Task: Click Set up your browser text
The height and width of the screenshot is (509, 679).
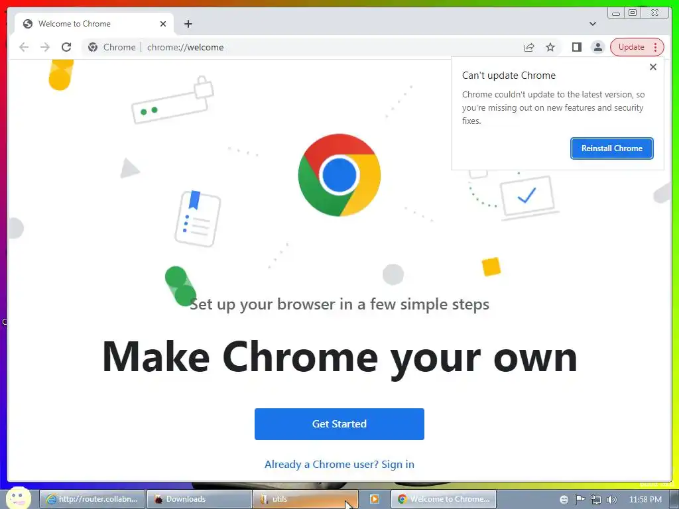Action: tap(339, 305)
